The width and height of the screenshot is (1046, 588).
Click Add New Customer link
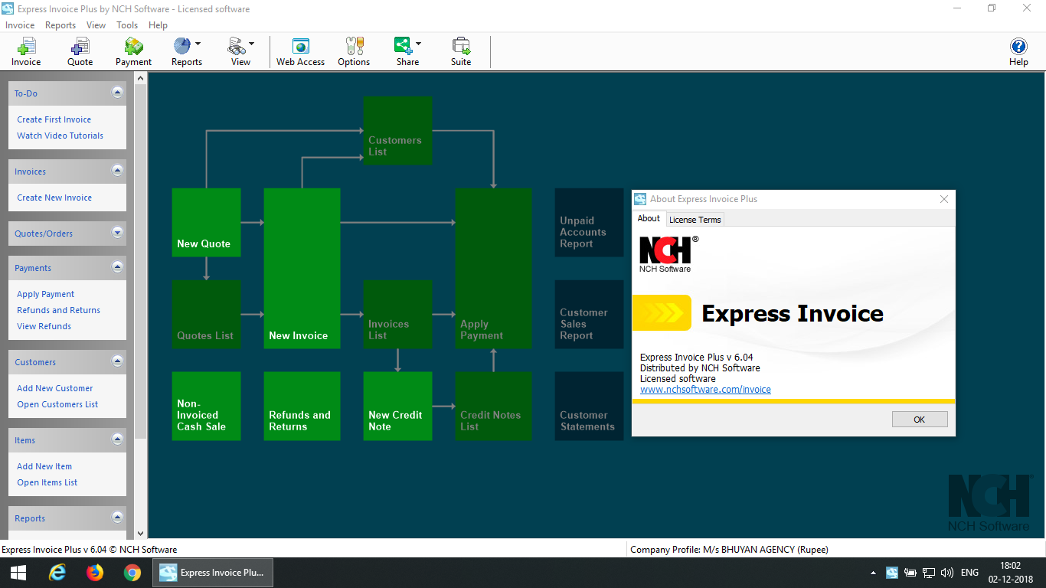pos(55,388)
